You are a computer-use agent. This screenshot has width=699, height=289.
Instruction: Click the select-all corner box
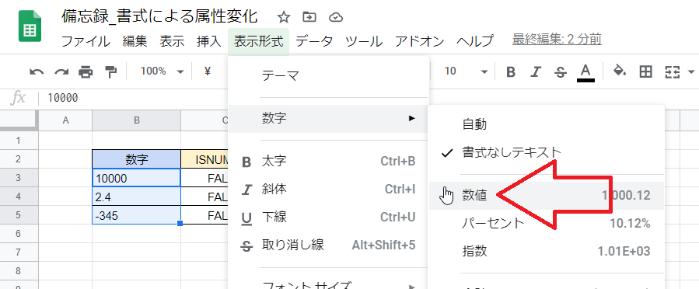pos(19,120)
